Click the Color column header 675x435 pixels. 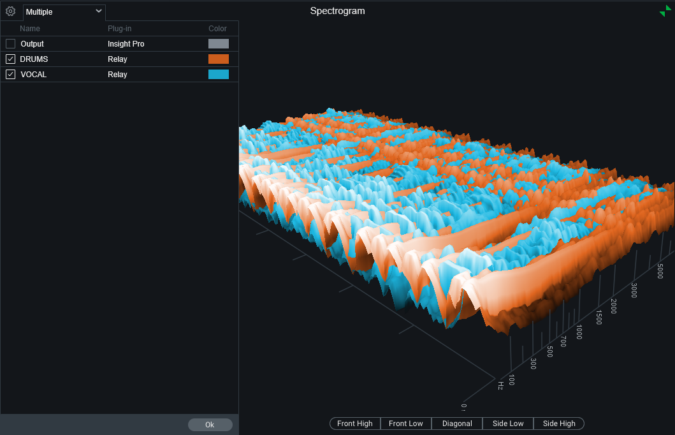217,29
